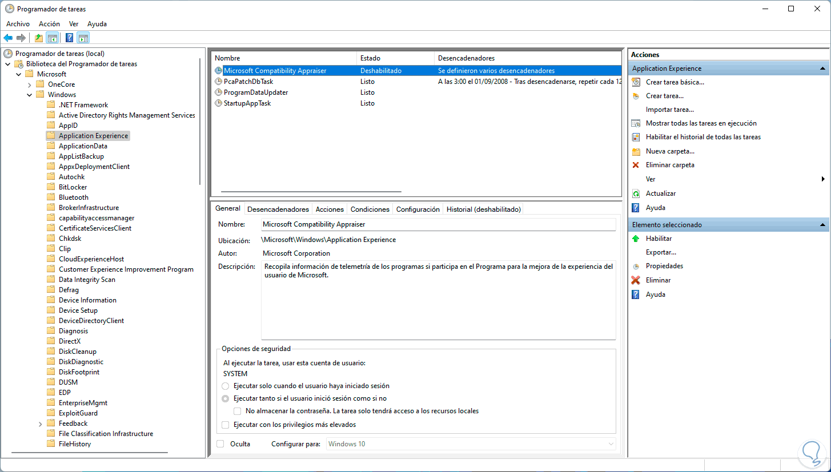Sort tasks by the Estado column header
This screenshot has width=831, height=472.
(x=395, y=58)
